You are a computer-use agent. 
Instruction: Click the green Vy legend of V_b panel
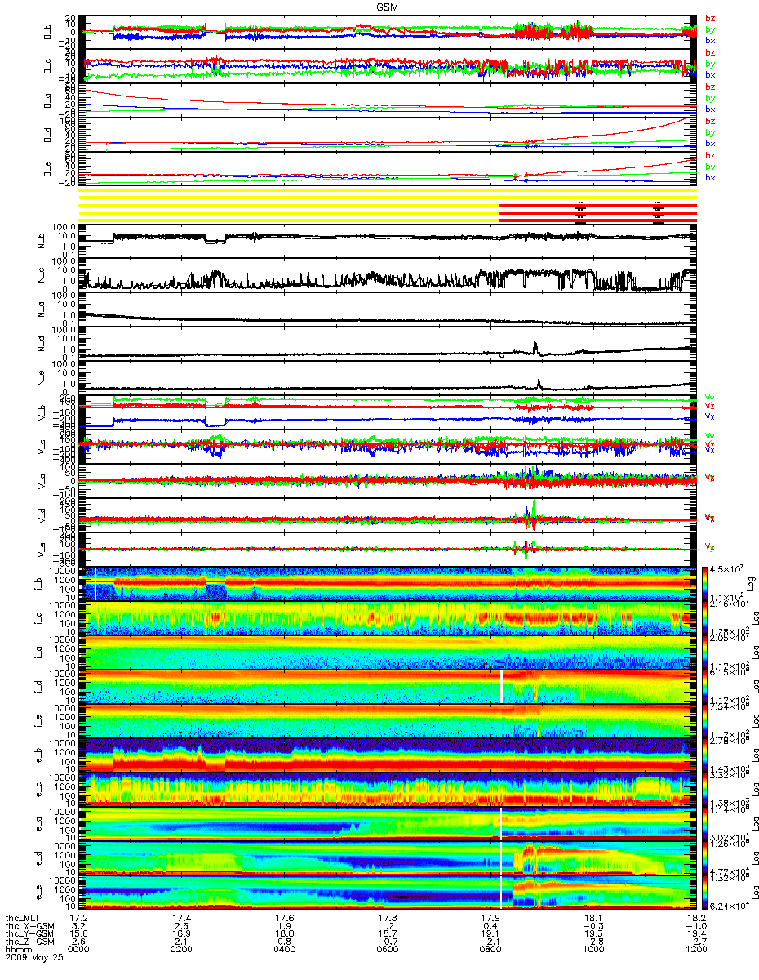click(x=710, y=399)
